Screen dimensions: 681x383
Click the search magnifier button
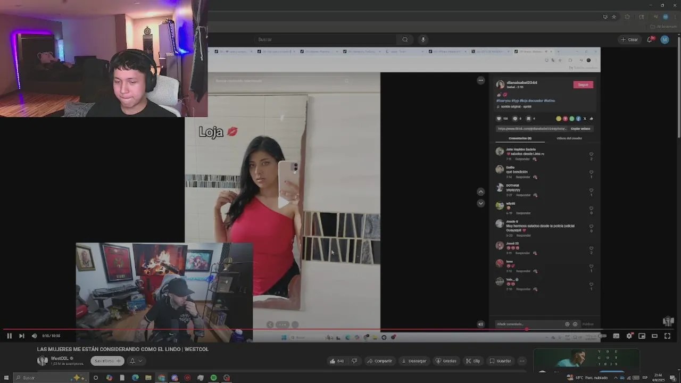[x=405, y=39]
